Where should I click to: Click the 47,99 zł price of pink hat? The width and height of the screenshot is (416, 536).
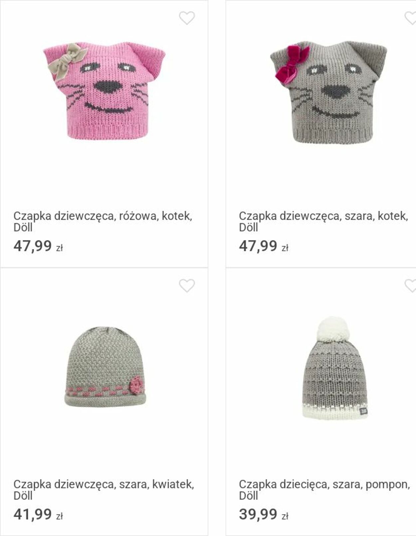tap(38, 247)
